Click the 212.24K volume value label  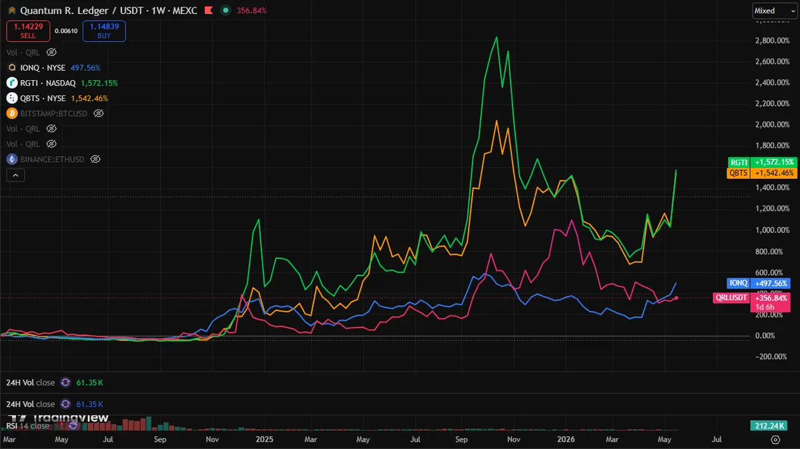tap(769, 426)
